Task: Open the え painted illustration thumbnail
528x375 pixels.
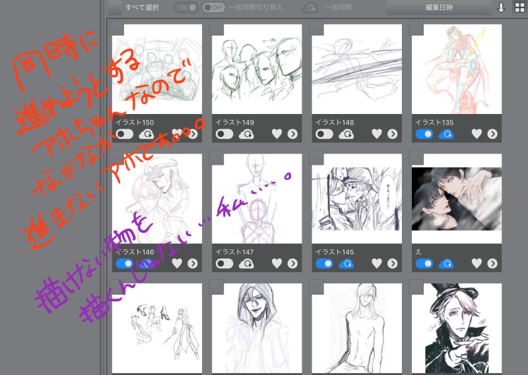Action: [x=457, y=198]
